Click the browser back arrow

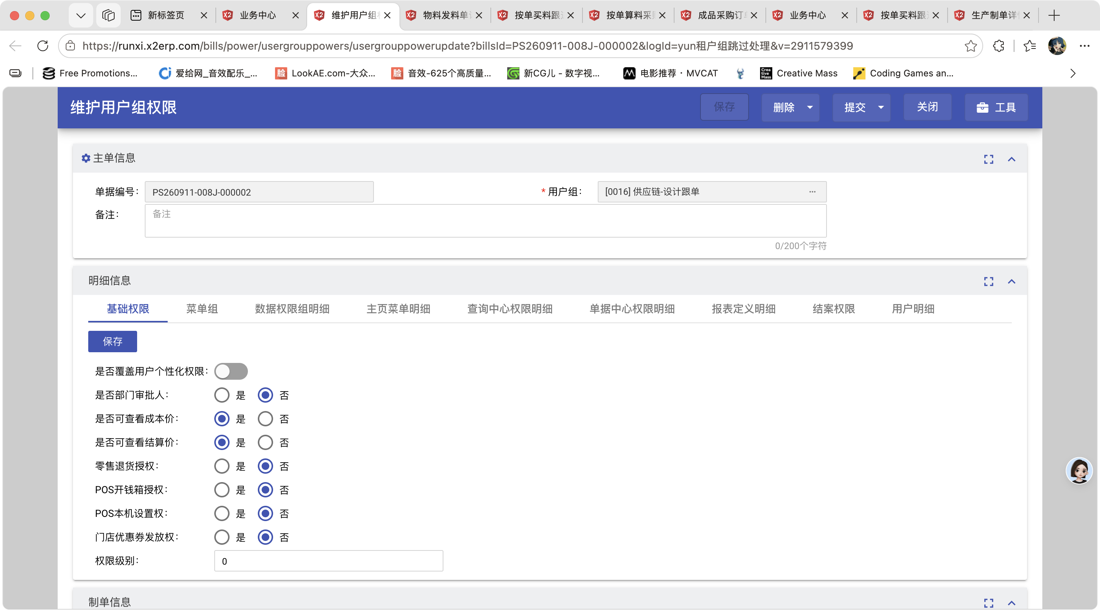pos(15,46)
